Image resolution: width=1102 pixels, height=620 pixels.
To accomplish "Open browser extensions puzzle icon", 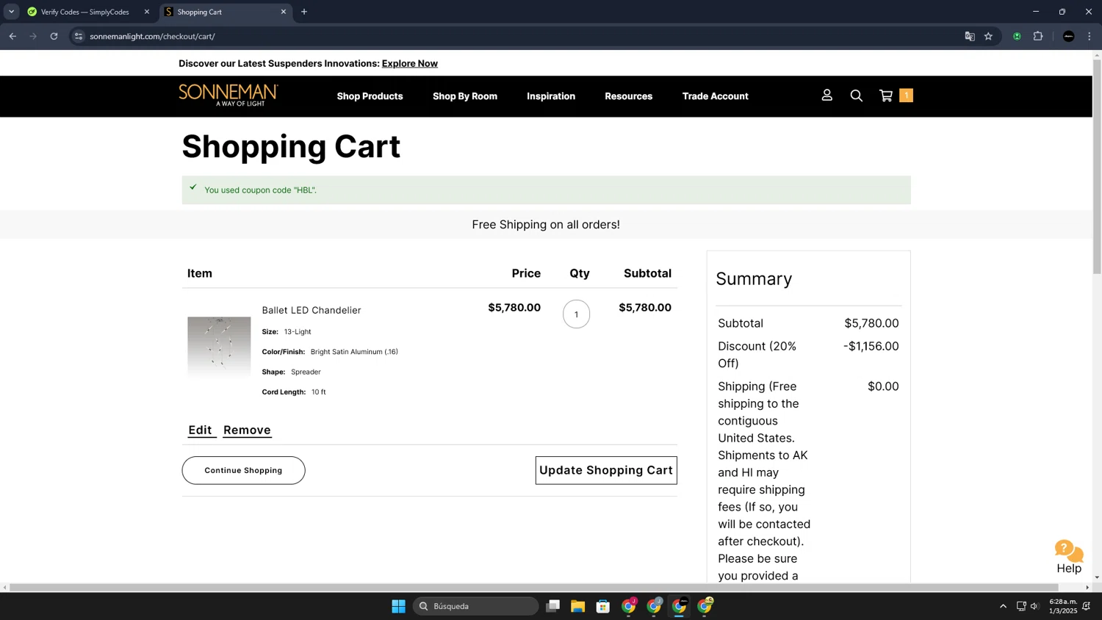I will 1038,36.
